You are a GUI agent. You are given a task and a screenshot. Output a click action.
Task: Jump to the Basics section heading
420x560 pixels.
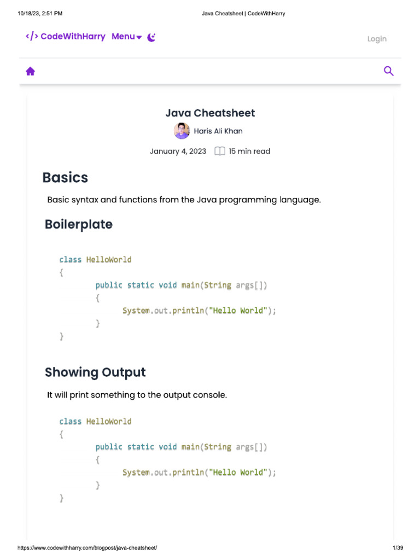tap(65, 178)
